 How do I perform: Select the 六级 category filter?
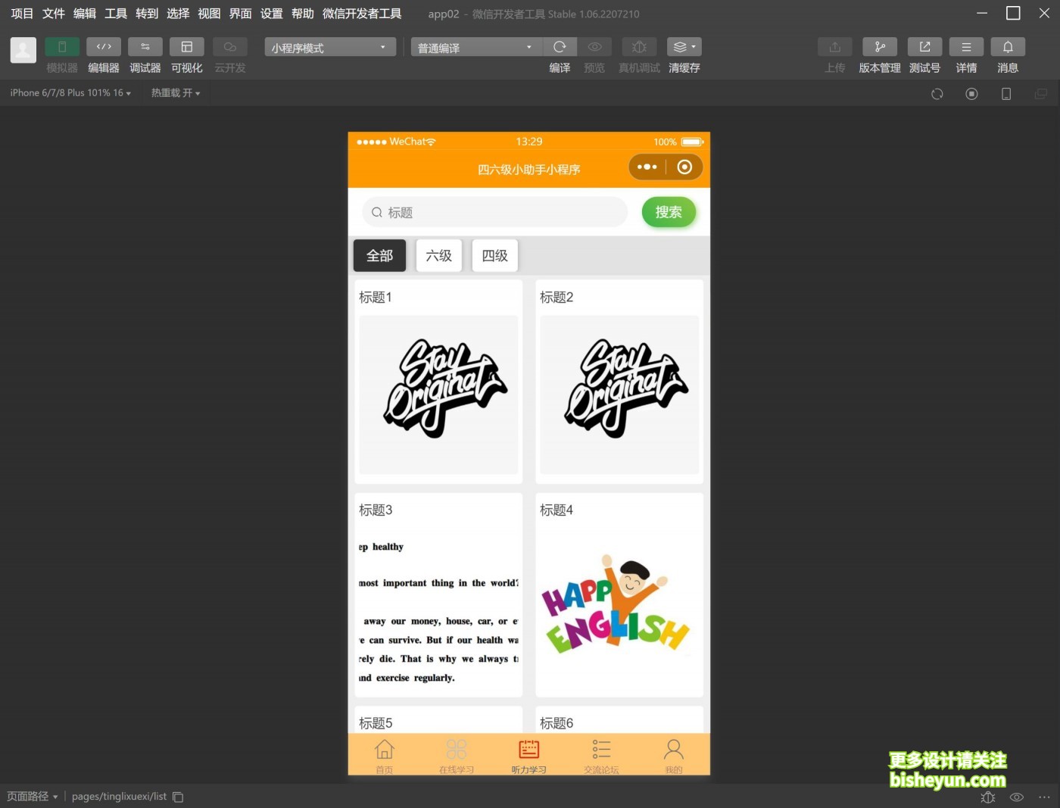tap(439, 256)
